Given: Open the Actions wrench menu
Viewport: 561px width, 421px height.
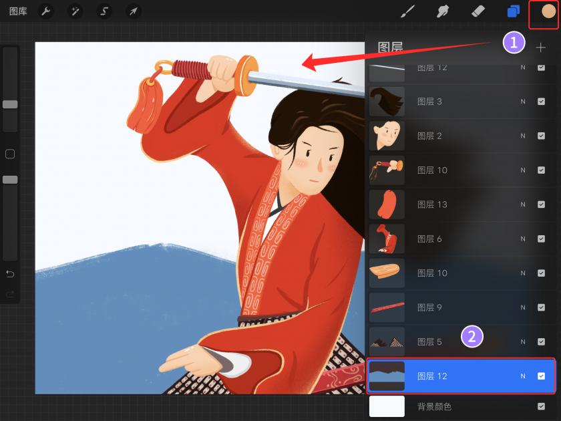Looking at the screenshot, I should pyautogui.click(x=46, y=11).
